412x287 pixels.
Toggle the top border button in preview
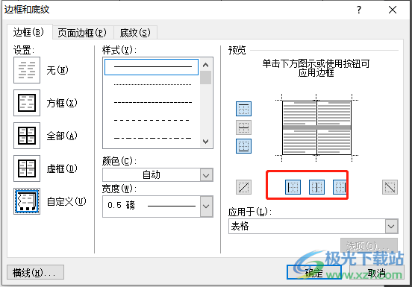point(243,109)
